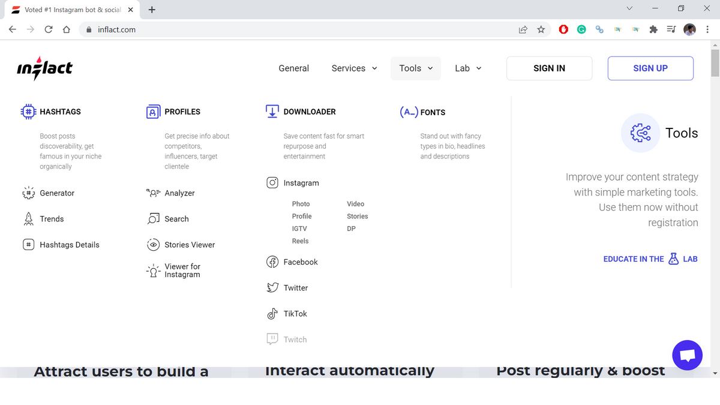Open the IGTV downloader link
Screen dimensions: 720x405
pos(299,229)
